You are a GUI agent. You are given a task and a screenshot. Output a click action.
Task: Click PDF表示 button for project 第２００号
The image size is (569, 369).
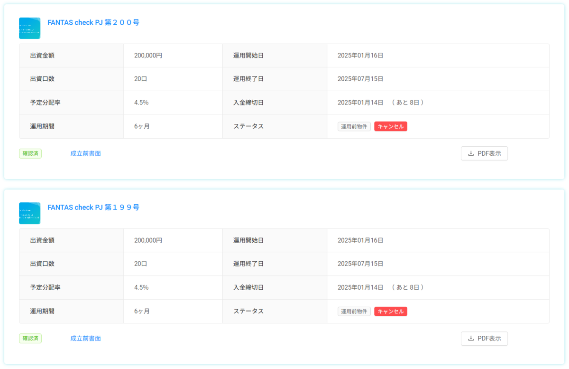tap(484, 153)
